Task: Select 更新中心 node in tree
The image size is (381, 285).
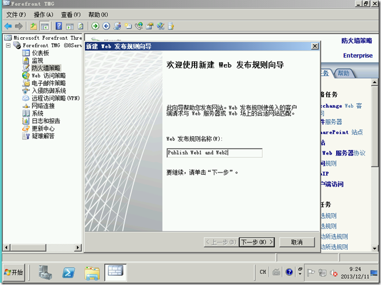Action: (43, 128)
